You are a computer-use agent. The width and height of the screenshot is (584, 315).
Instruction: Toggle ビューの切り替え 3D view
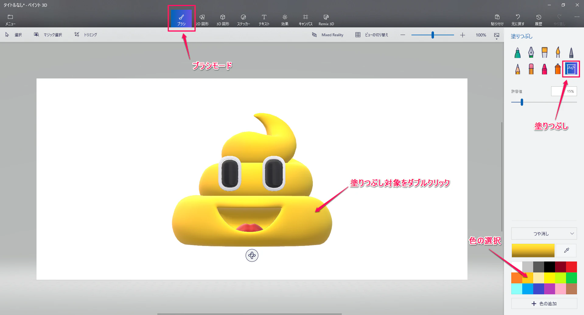[x=372, y=35]
